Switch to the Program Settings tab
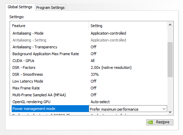Image resolution: width=183 pixels, height=135 pixels. [50, 8]
